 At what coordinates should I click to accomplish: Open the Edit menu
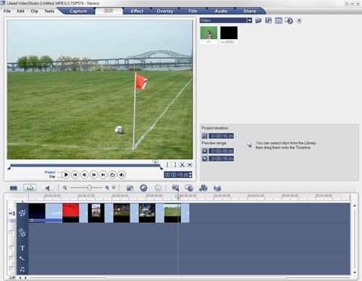(20, 11)
